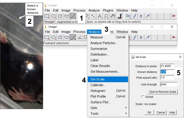This screenshot has height=120, width=184.
Task: Select the Wand tracing tool in upper window
Action: tap(93, 16)
